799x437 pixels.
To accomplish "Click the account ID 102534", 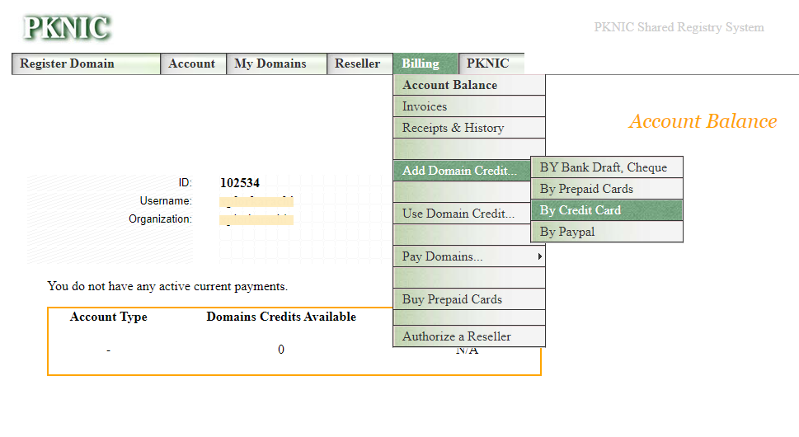I will [239, 183].
